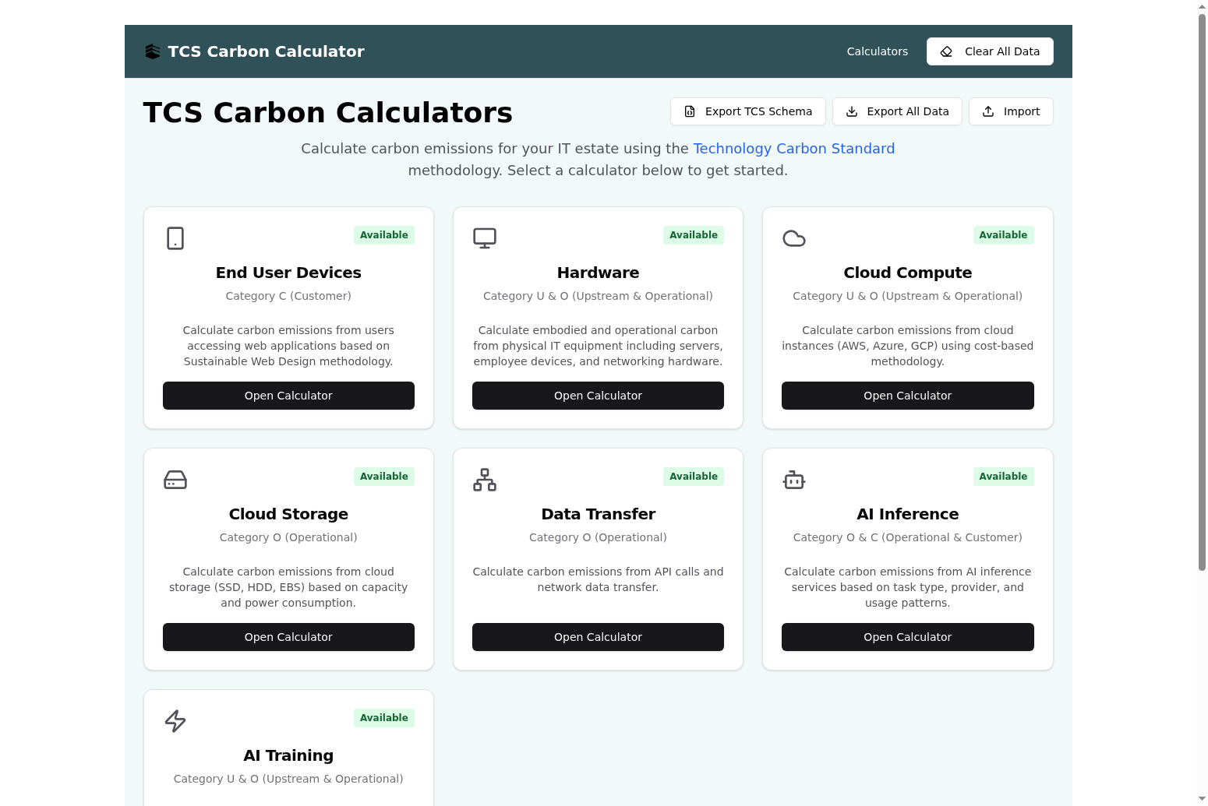Viewport: 1208px width, 806px height.
Task: Click Export All Data
Action: pyautogui.click(x=896, y=111)
